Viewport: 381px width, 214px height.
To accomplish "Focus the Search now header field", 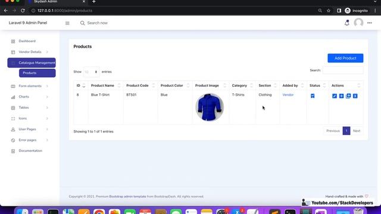I will pyautogui.click(x=98, y=23).
